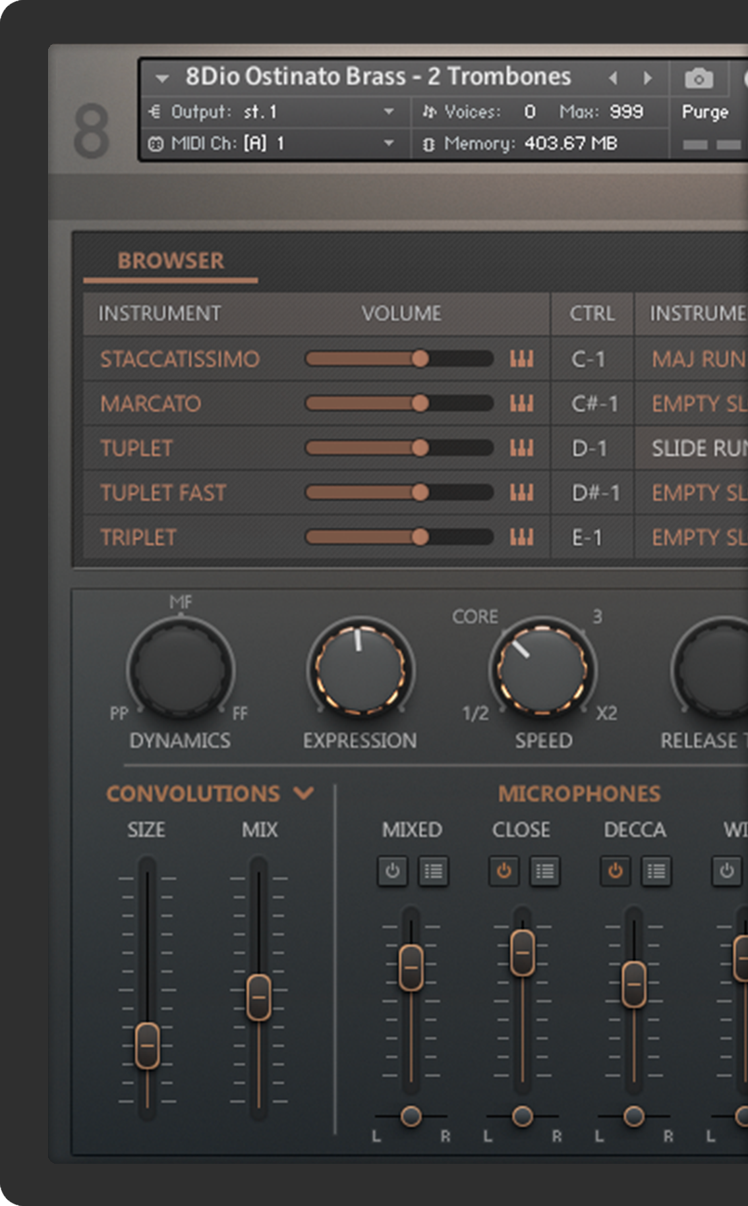Click the Purge button
The height and width of the screenshot is (1206, 748).
coord(705,112)
